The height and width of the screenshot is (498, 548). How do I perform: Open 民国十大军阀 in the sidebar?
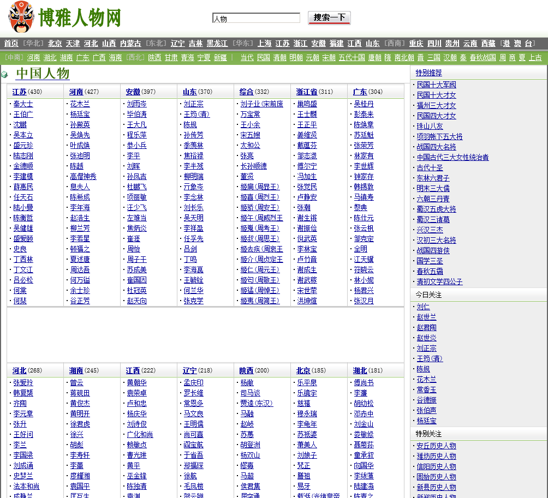[x=436, y=85]
